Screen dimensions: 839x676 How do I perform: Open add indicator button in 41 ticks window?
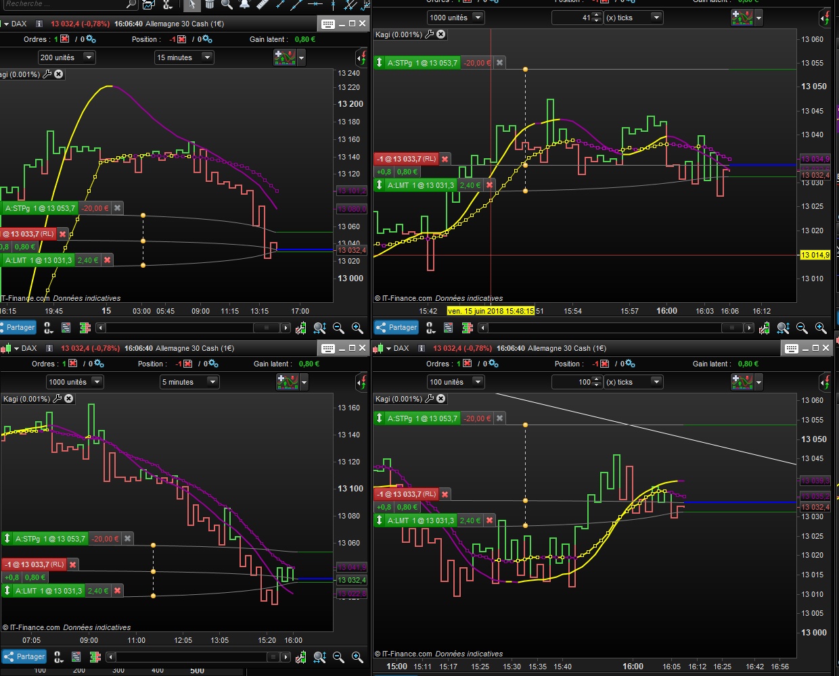pyautogui.click(x=742, y=18)
